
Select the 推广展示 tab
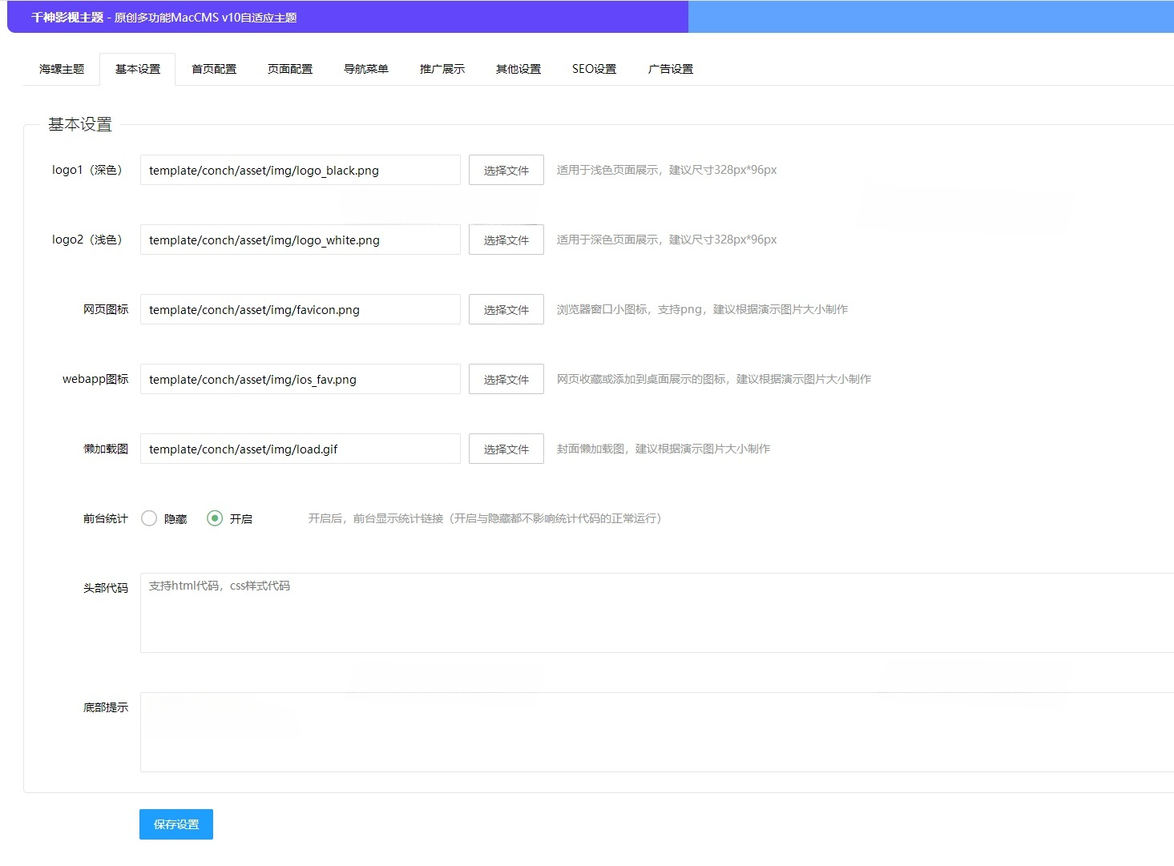(442, 69)
